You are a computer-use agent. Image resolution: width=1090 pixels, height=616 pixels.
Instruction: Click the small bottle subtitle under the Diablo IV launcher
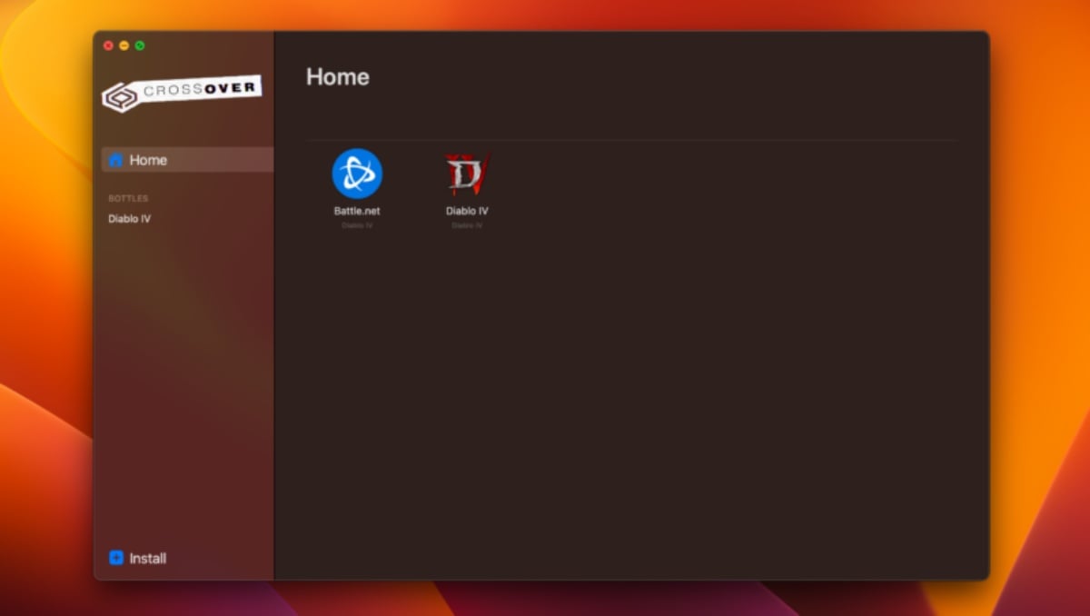(x=467, y=225)
